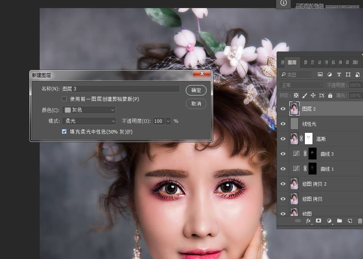The height and width of the screenshot is (259, 363).
Task: Toggle the eye of bottom 修图 layer
Action: [283, 214]
